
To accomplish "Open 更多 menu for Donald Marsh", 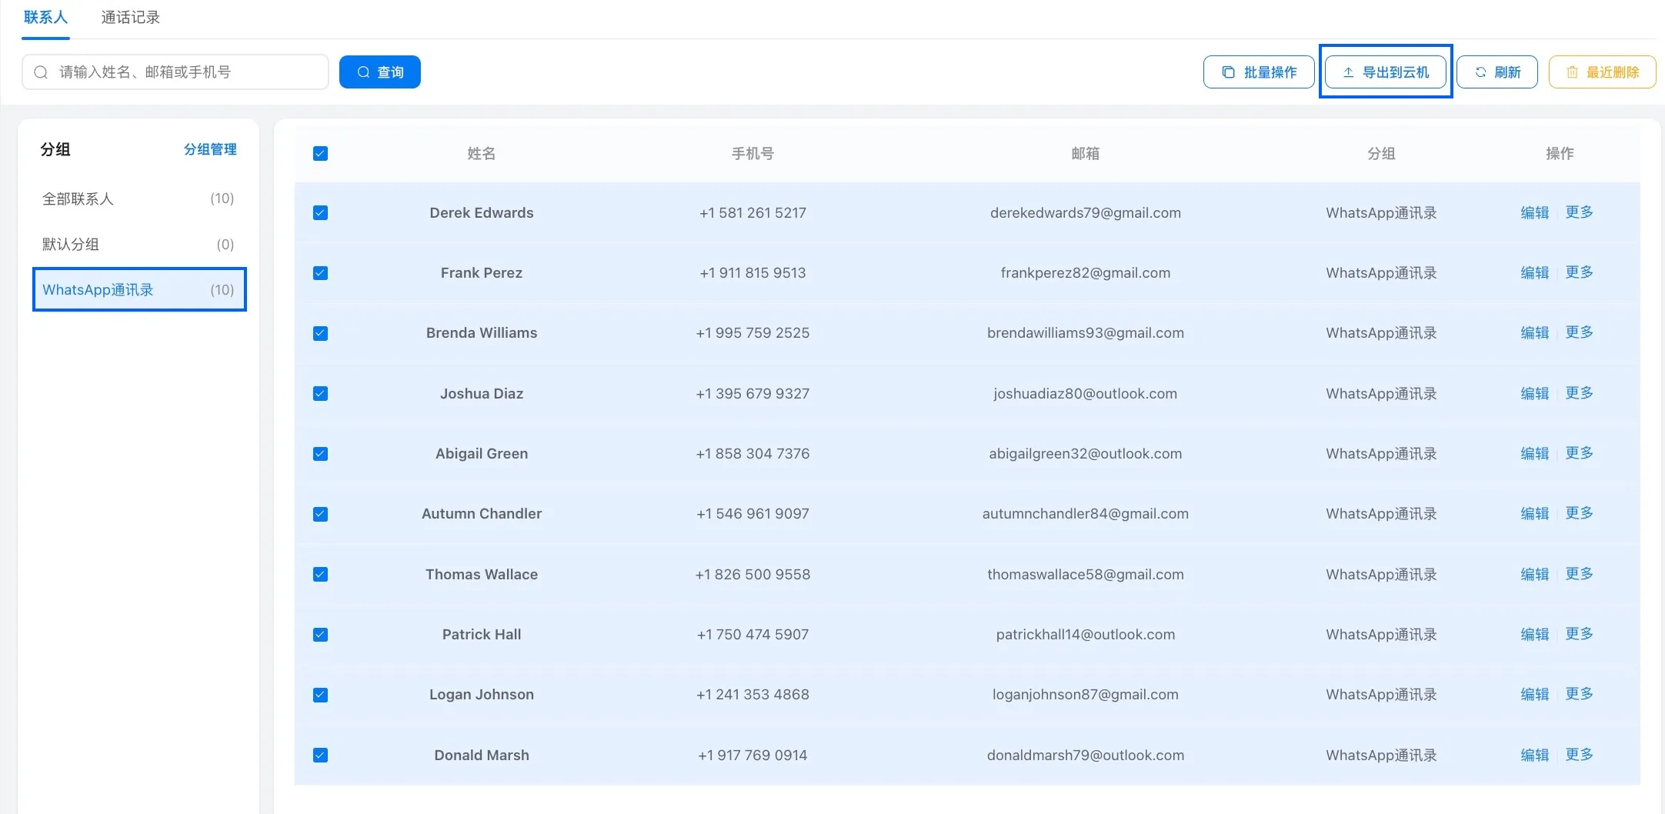I will coord(1580,755).
